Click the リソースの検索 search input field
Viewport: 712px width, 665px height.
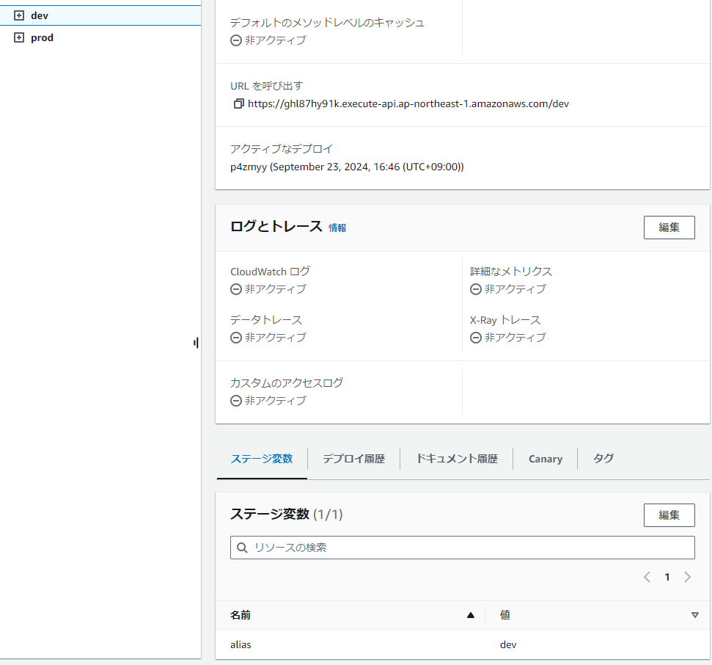(x=462, y=548)
